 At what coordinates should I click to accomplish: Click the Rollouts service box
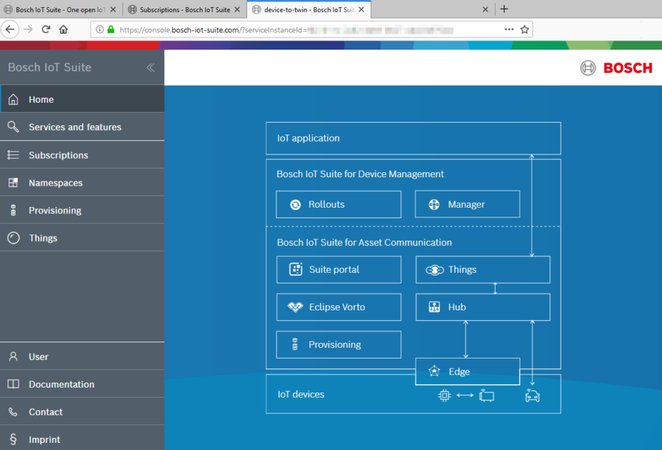(338, 204)
